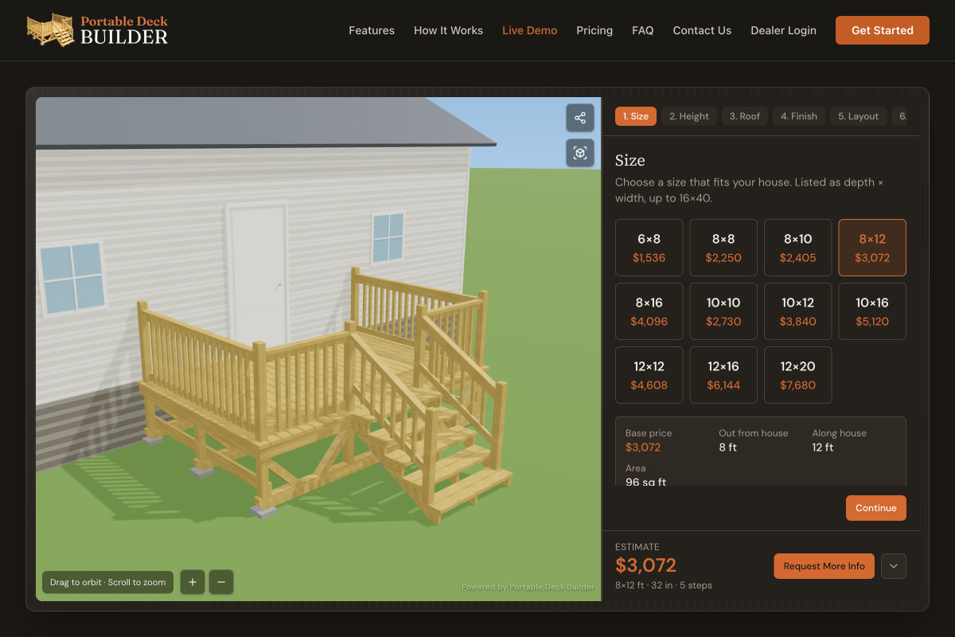
Task: Click the $3,072 estimate total
Action: (645, 565)
